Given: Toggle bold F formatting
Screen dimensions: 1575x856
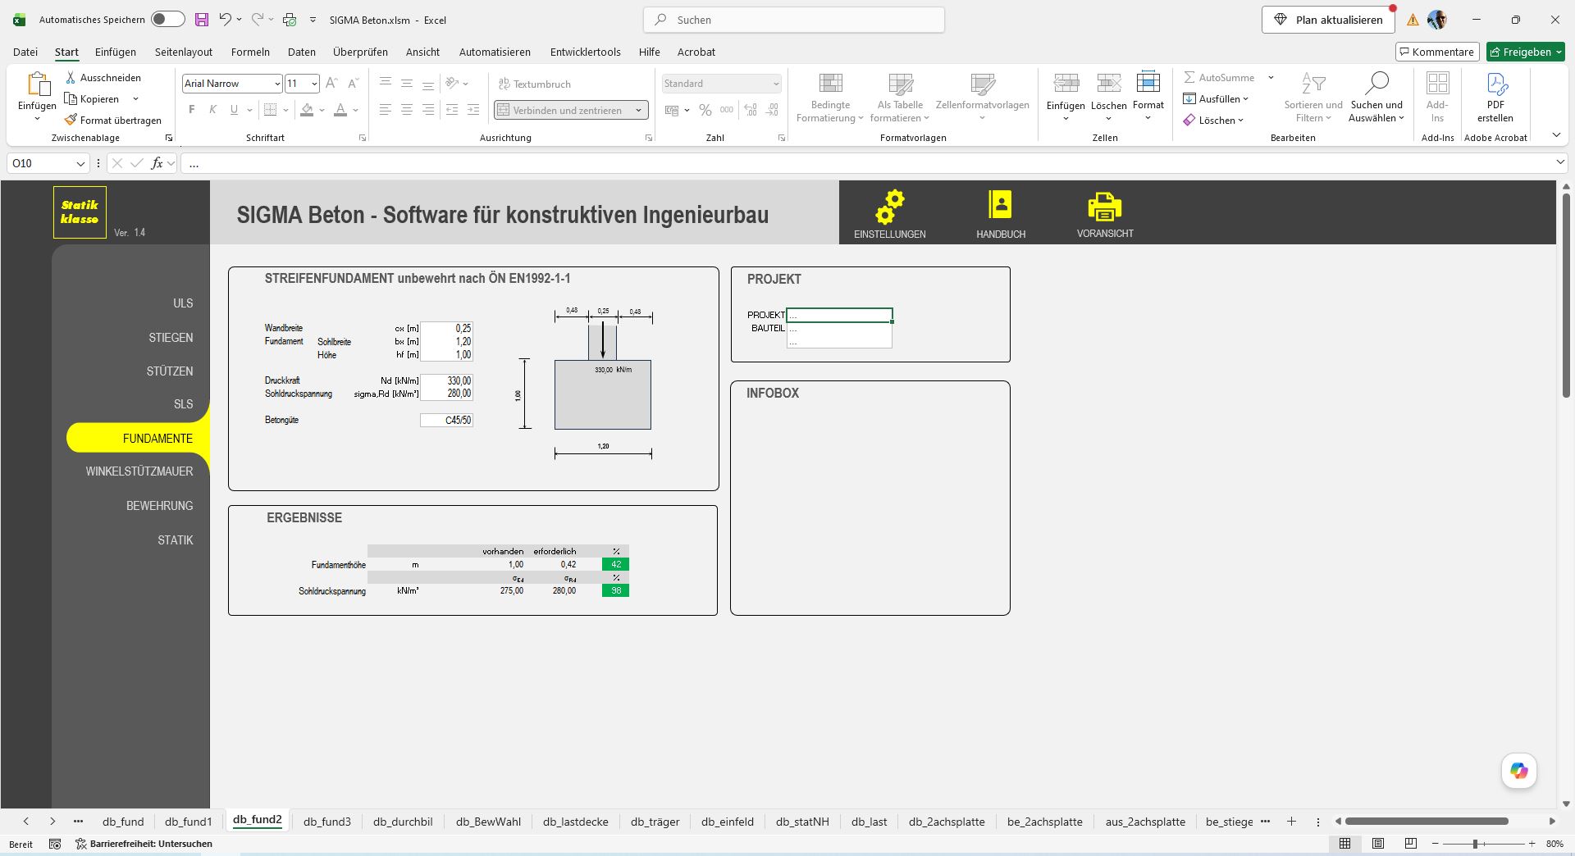Looking at the screenshot, I should click(192, 110).
